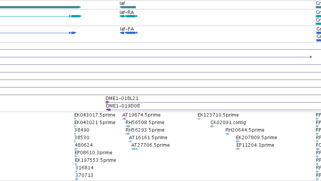Select the EK043017.5prime EST label

click(95, 115)
